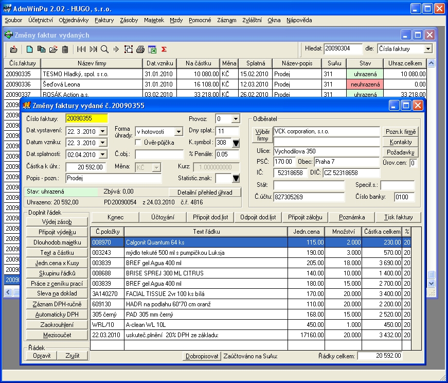The image size is (448, 383).
Task: Click the red sigma sum icon
Action: click(x=164, y=49)
